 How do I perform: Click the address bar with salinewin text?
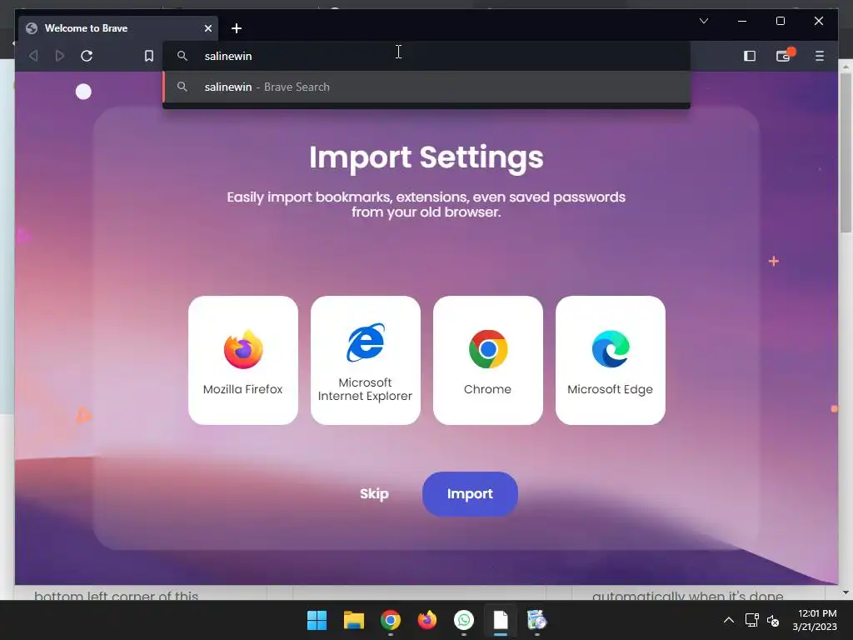[x=426, y=56]
